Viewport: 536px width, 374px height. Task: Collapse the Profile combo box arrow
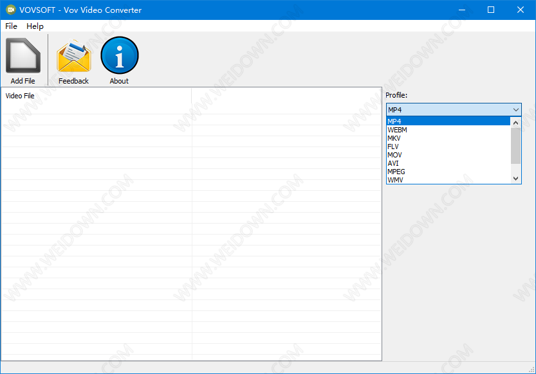[x=516, y=110]
